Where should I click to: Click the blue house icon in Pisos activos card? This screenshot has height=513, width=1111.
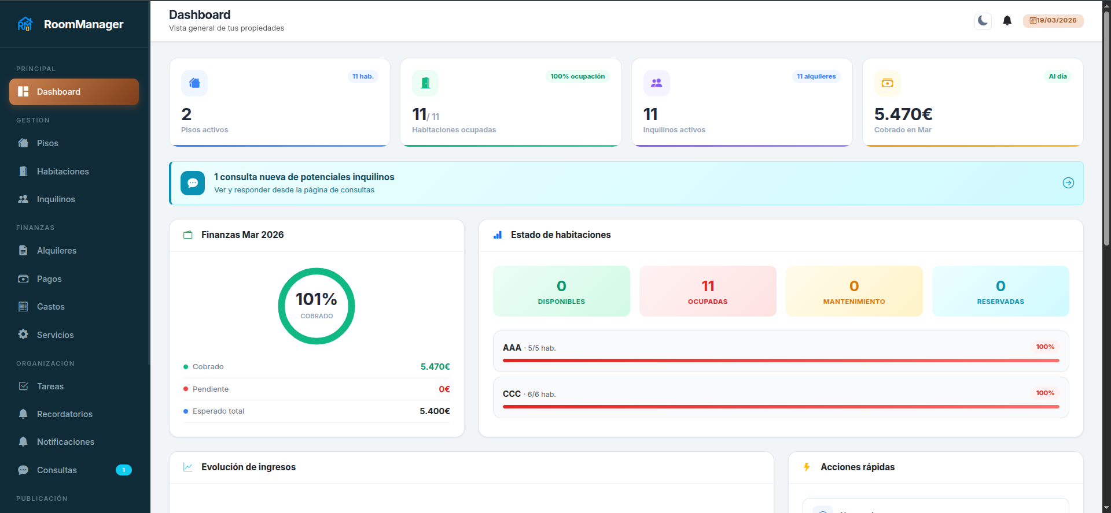point(194,83)
